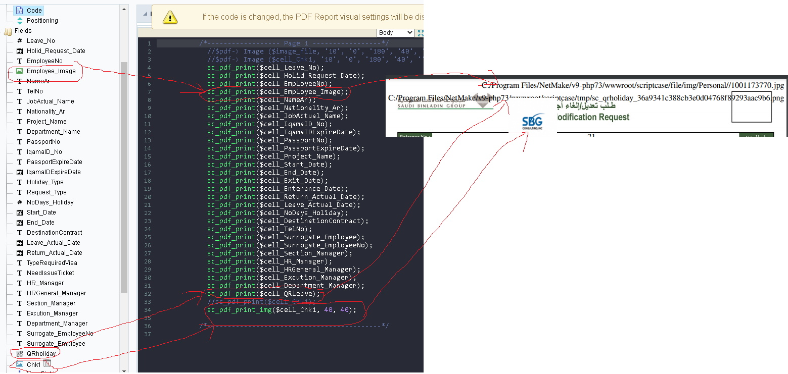Collapse the Fields folder

[x=23, y=31]
